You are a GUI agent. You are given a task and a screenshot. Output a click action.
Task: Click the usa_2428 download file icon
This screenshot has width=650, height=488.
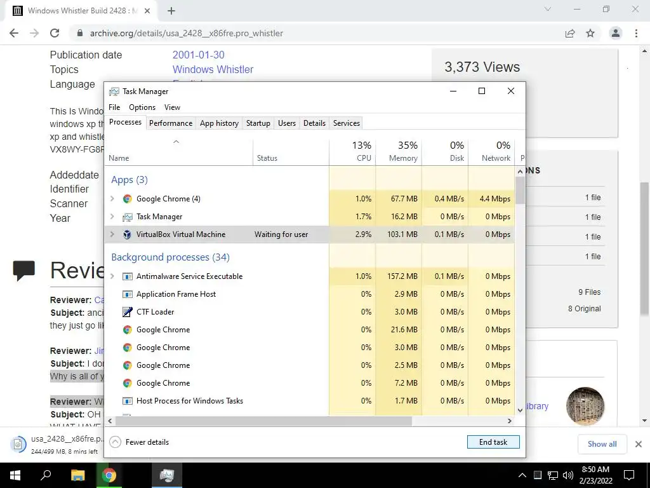pyautogui.click(x=18, y=444)
